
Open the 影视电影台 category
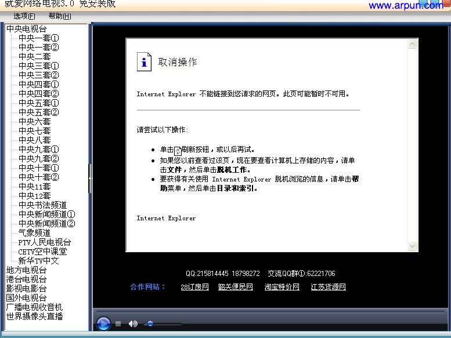[x=26, y=288]
